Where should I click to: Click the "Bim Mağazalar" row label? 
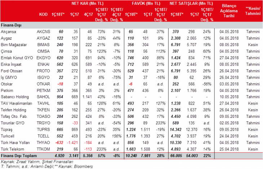[14, 45]
